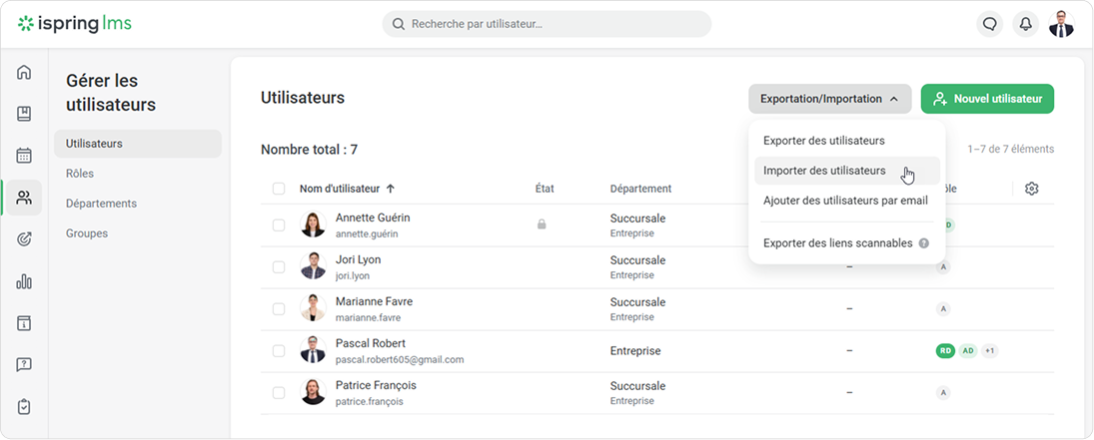Collapse the Exportation/Importation dropdown
The width and height of the screenshot is (1094, 440).
point(829,99)
